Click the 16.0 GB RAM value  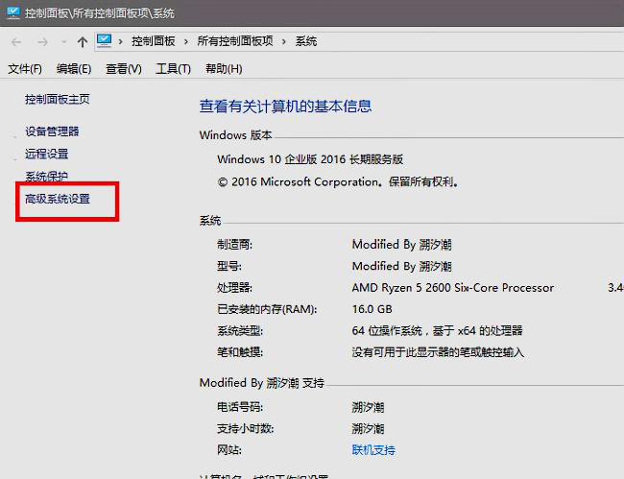click(372, 309)
